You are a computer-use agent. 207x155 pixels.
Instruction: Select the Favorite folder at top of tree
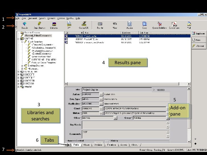pos(30,33)
